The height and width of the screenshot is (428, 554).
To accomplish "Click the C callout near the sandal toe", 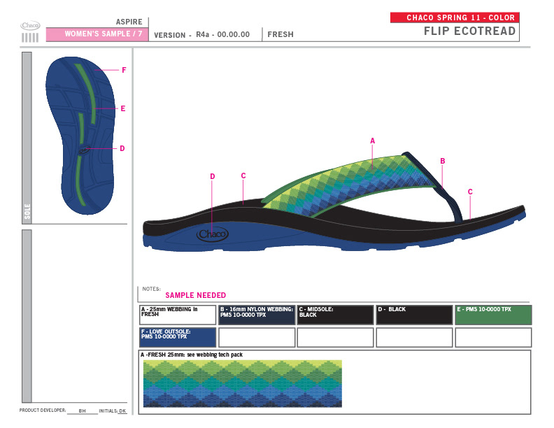I will (x=470, y=192).
